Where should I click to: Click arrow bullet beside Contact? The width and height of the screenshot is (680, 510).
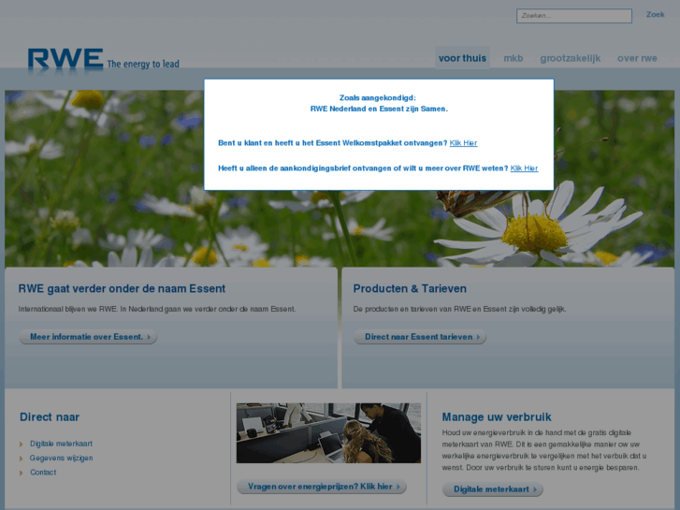21,473
